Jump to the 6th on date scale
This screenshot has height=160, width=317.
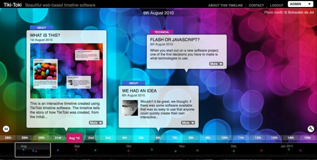158,138
